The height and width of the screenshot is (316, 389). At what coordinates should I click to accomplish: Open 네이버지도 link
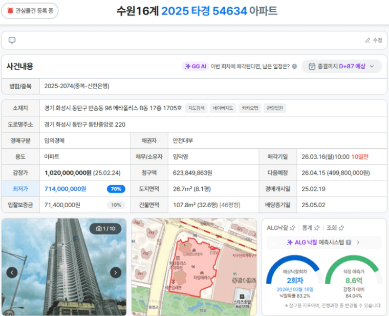point(223,108)
